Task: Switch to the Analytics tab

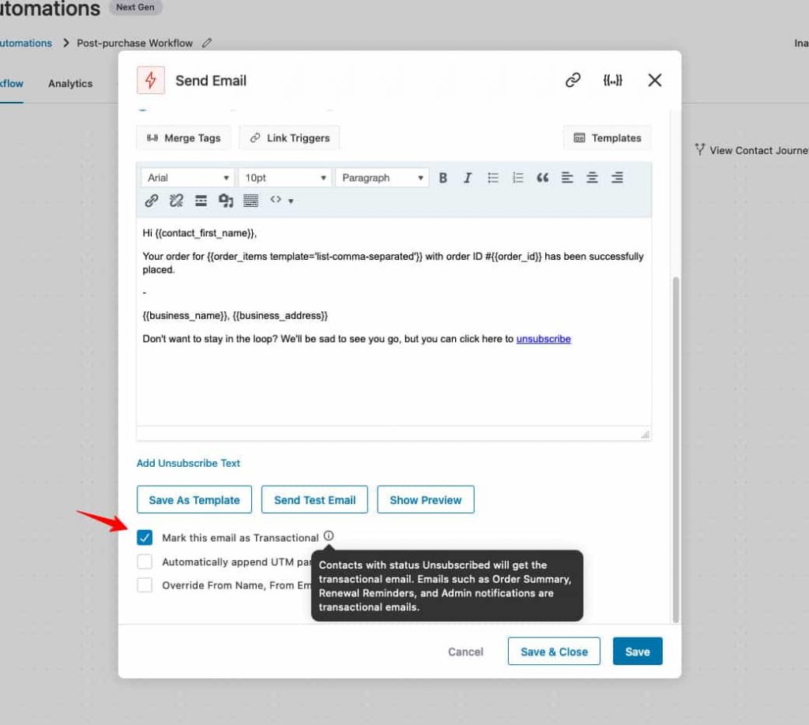Action: click(x=70, y=84)
